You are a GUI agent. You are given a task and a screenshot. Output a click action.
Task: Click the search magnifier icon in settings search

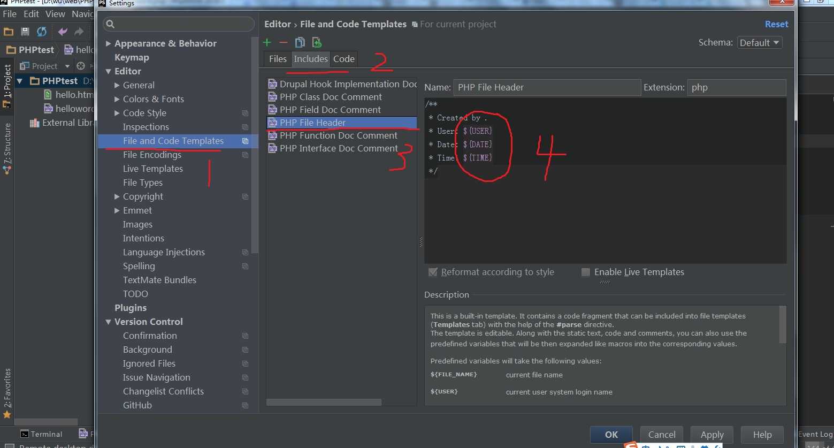(110, 24)
